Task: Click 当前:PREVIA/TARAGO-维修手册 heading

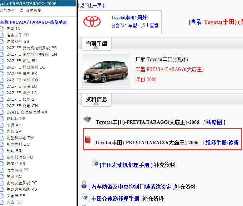Action: click(x=34, y=22)
